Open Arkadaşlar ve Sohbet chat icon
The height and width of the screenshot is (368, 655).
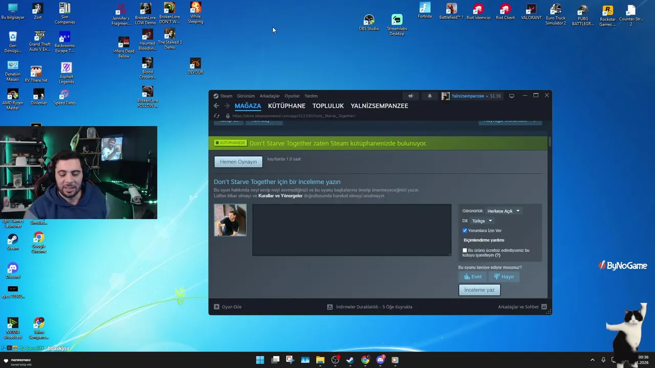[x=544, y=307]
